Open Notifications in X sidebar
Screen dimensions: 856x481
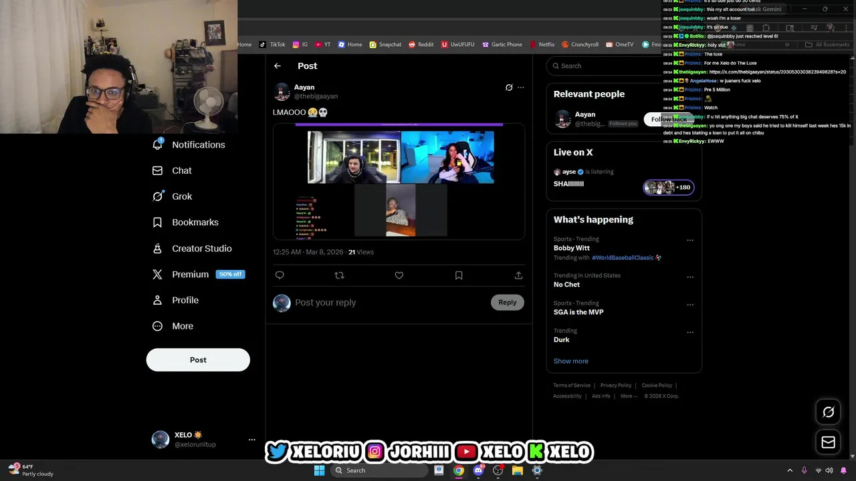[189, 144]
